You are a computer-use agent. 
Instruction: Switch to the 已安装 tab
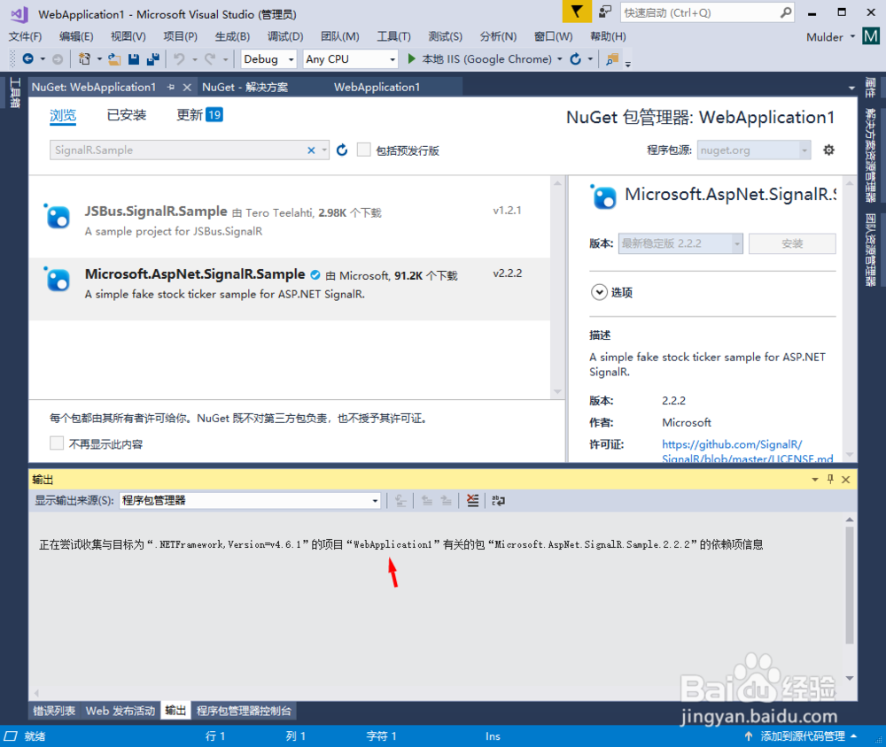click(126, 115)
